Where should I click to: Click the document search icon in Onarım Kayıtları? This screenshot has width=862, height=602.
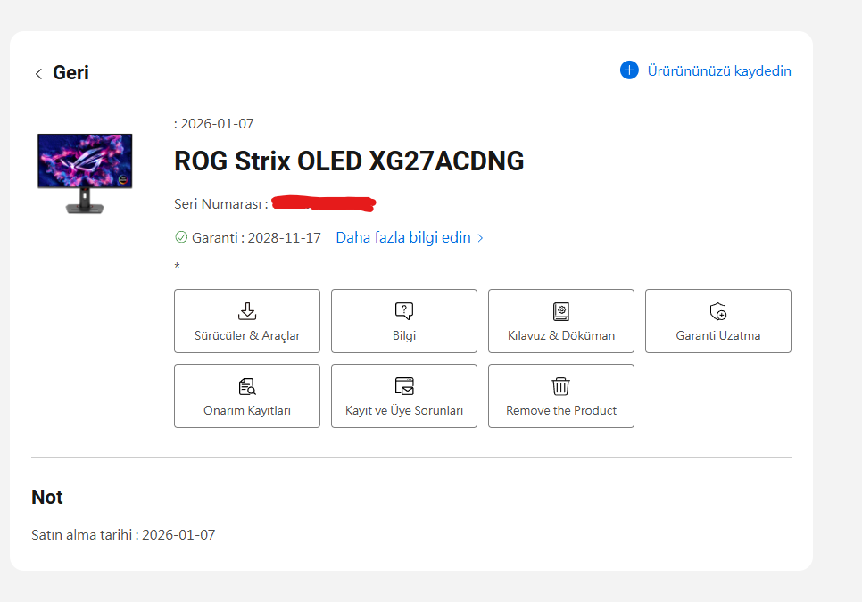[247, 386]
